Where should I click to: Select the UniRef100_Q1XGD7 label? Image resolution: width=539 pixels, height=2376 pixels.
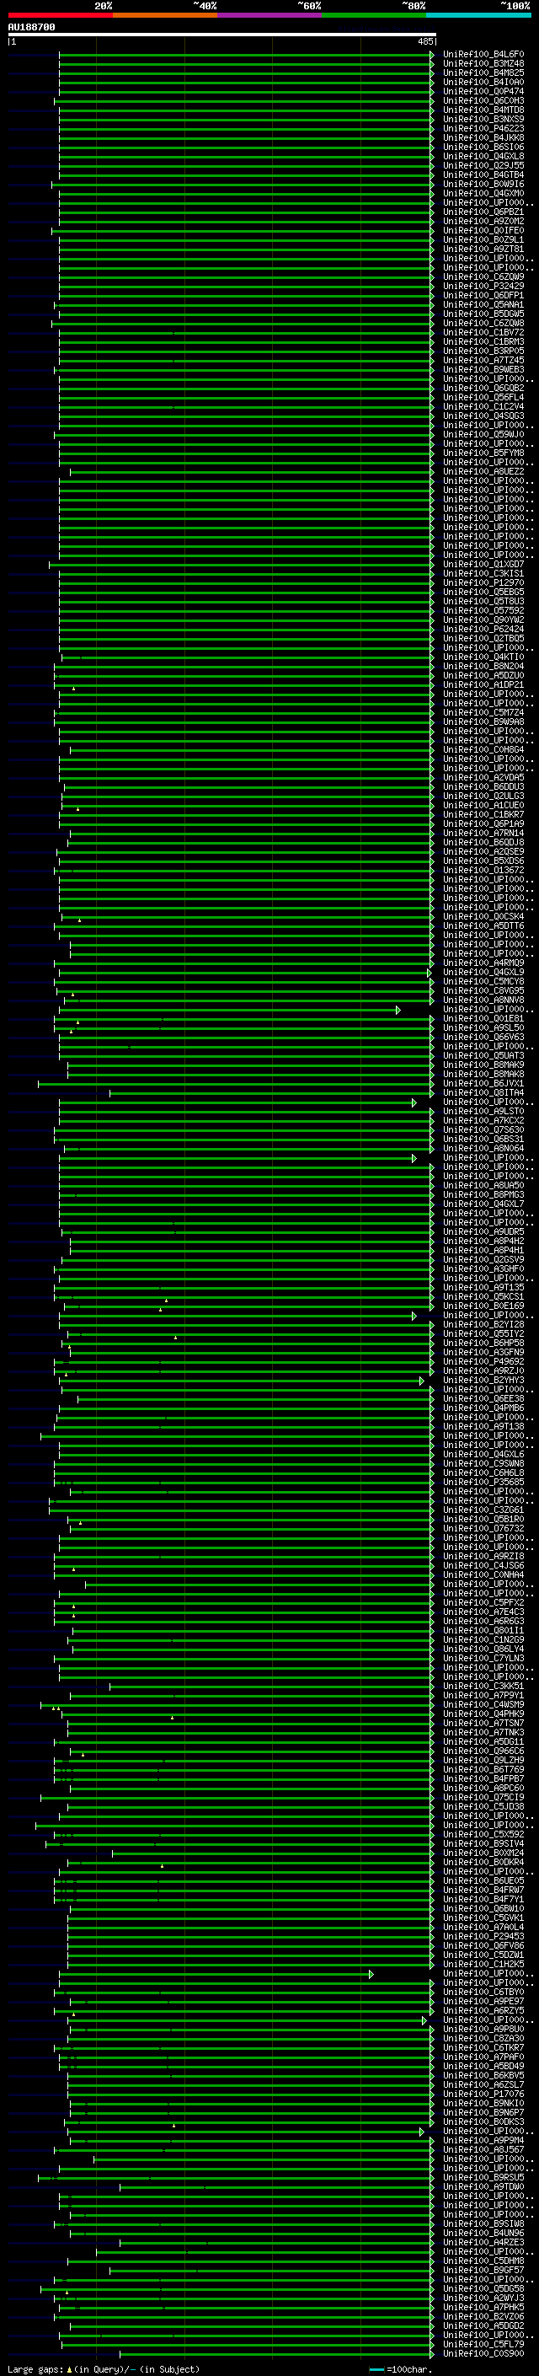[x=483, y=565]
